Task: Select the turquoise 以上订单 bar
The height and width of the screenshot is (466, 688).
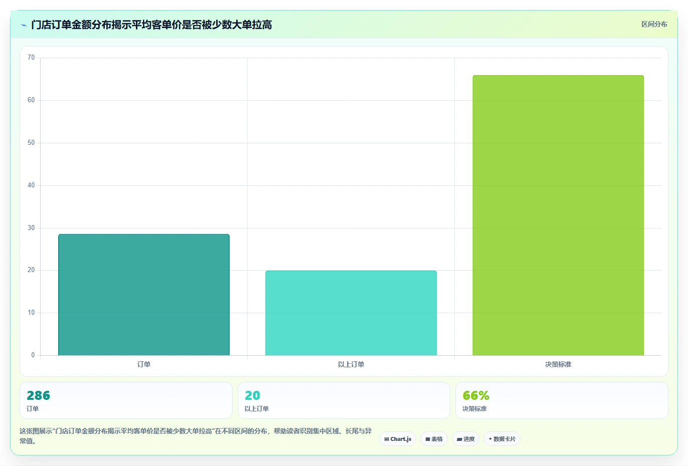Action: (351, 313)
